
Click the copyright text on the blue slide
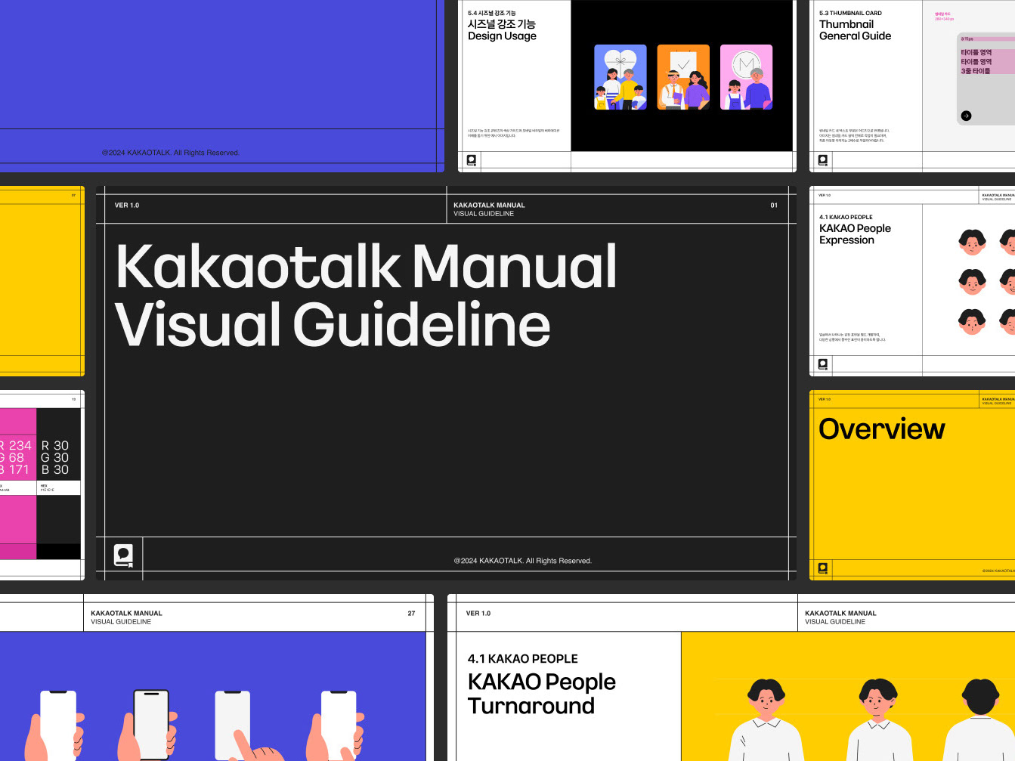click(x=171, y=153)
